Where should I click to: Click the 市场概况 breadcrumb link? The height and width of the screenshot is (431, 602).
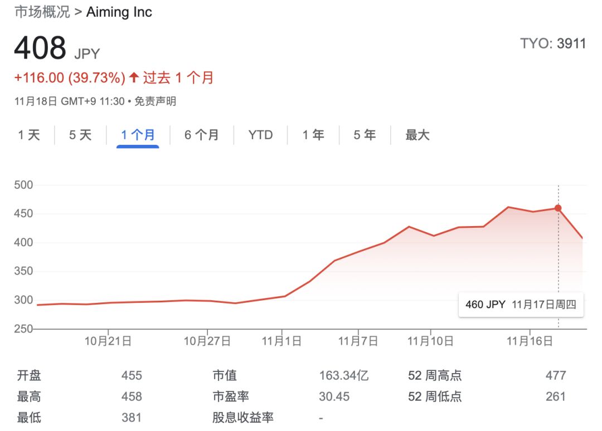(x=42, y=12)
